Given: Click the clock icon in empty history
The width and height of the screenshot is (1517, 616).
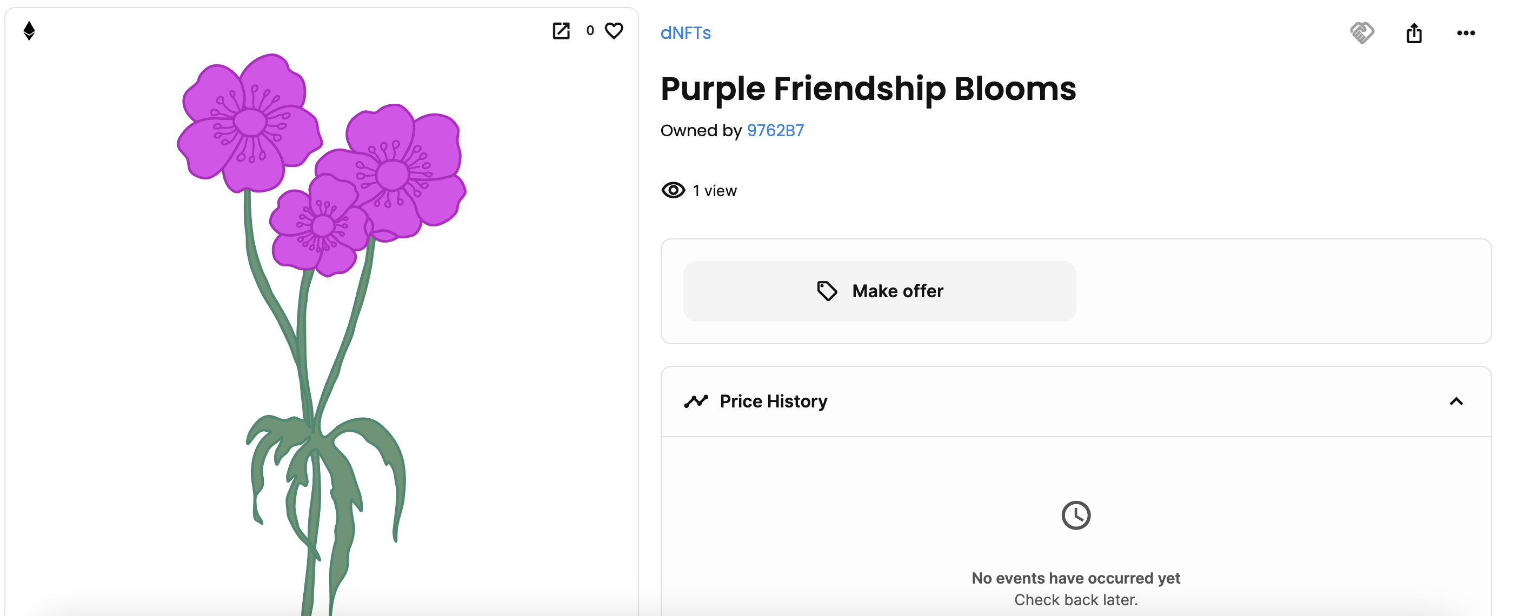Looking at the screenshot, I should pyautogui.click(x=1075, y=515).
